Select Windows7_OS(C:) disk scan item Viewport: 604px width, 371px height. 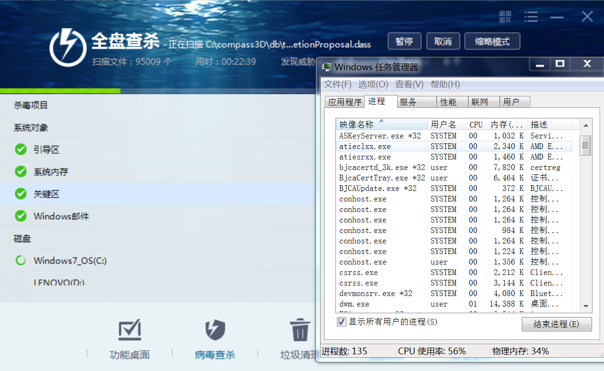point(158,260)
